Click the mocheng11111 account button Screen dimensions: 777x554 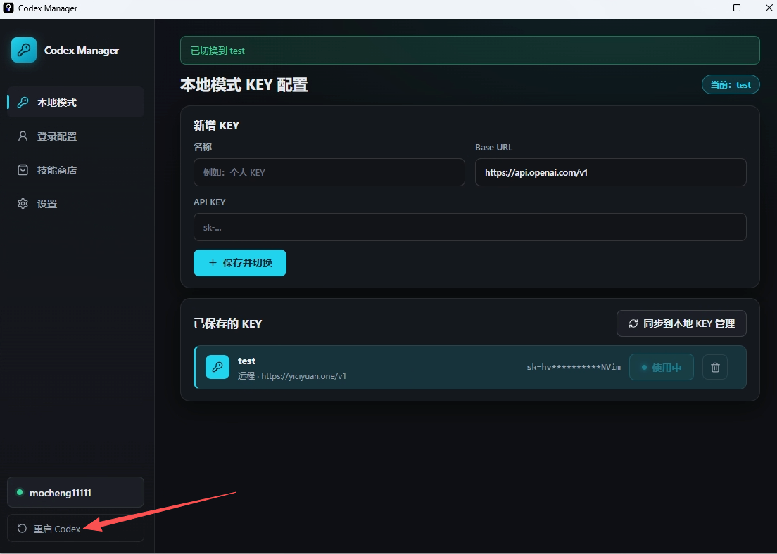click(x=75, y=492)
